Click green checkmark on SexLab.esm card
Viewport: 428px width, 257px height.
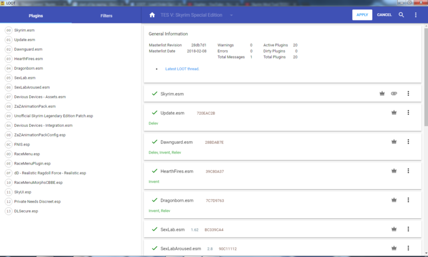(x=155, y=230)
